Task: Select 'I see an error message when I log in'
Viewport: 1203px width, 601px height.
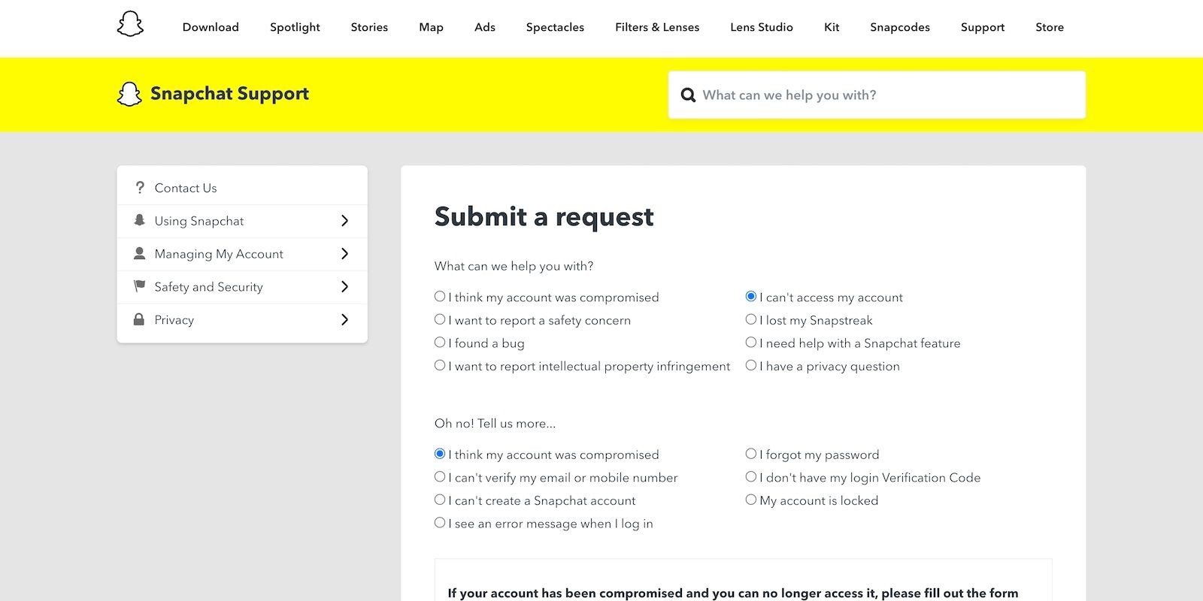Action: [440, 522]
